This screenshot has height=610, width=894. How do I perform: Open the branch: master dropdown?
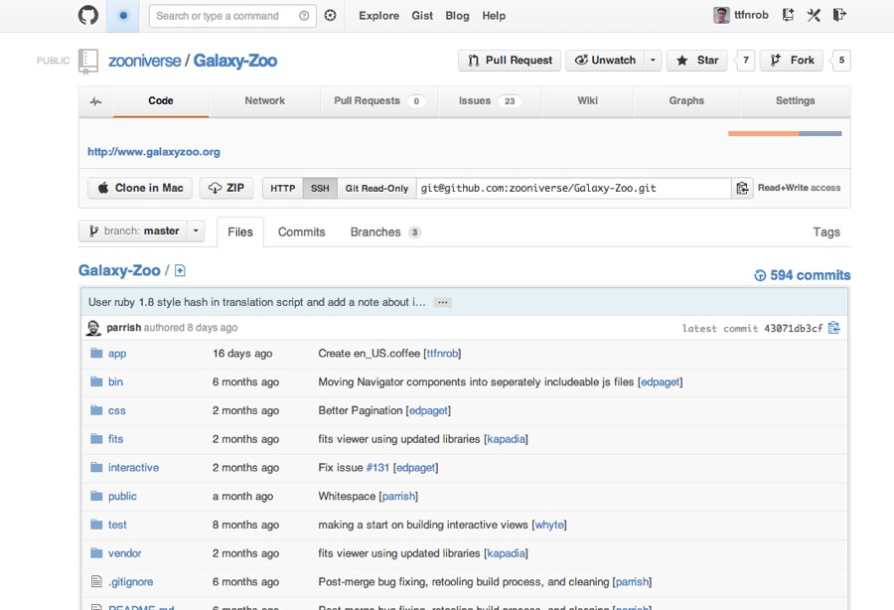141,231
